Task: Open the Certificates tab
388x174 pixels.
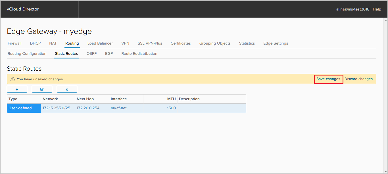Action: 181,43
